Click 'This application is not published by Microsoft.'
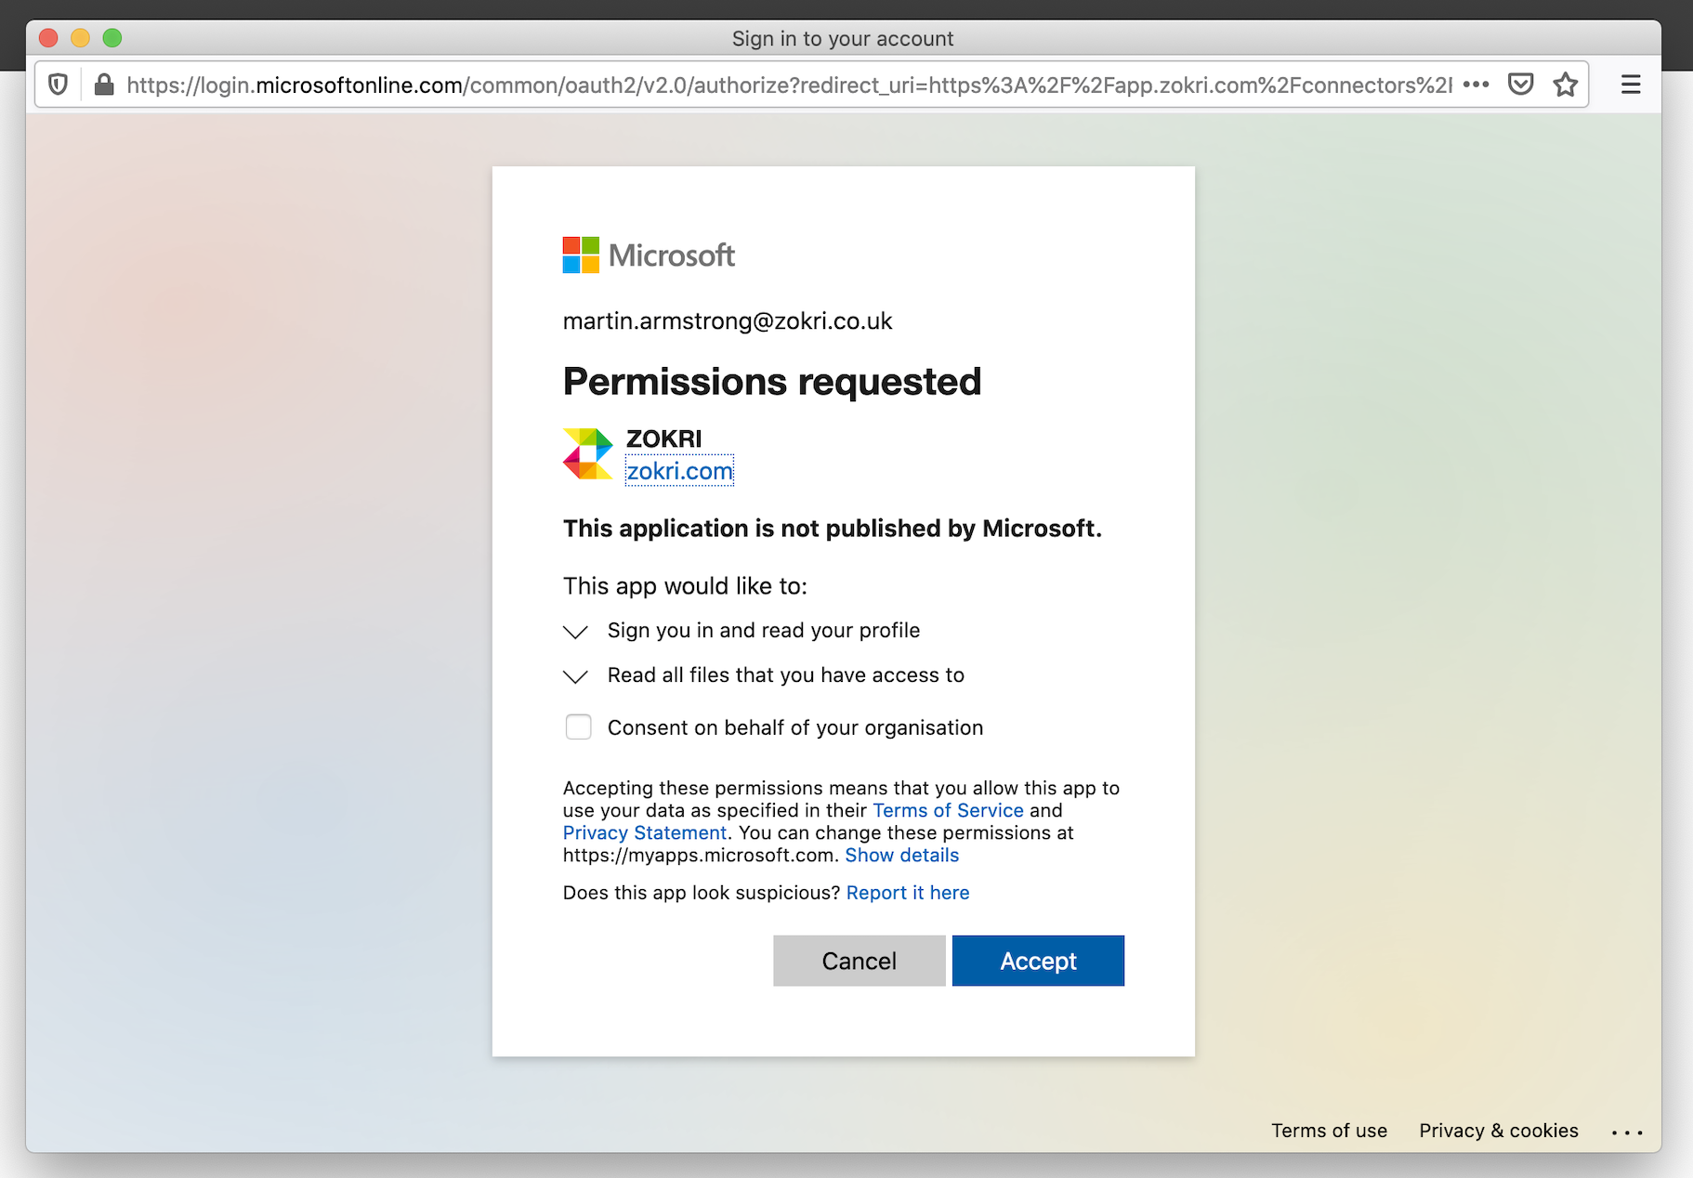 [833, 529]
